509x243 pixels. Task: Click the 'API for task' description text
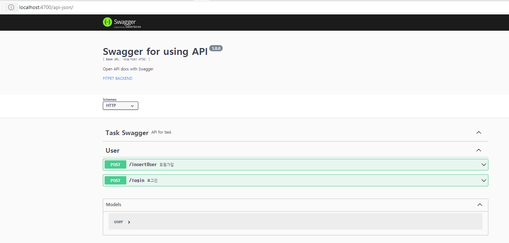pos(161,132)
